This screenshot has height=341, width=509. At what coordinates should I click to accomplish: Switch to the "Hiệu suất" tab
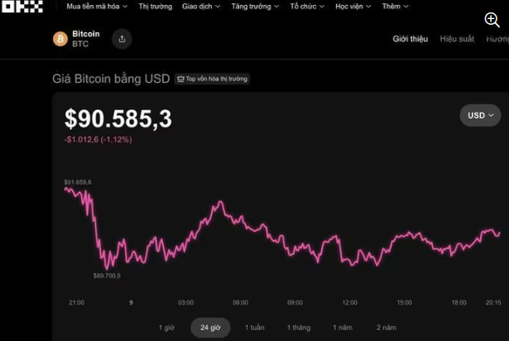click(x=457, y=39)
